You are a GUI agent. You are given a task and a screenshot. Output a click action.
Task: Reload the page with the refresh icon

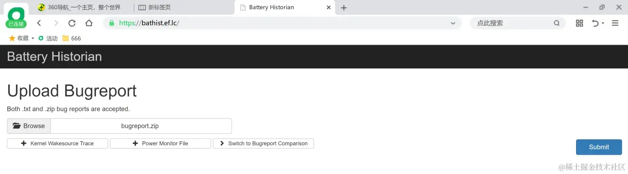pyautogui.click(x=72, y=23)
